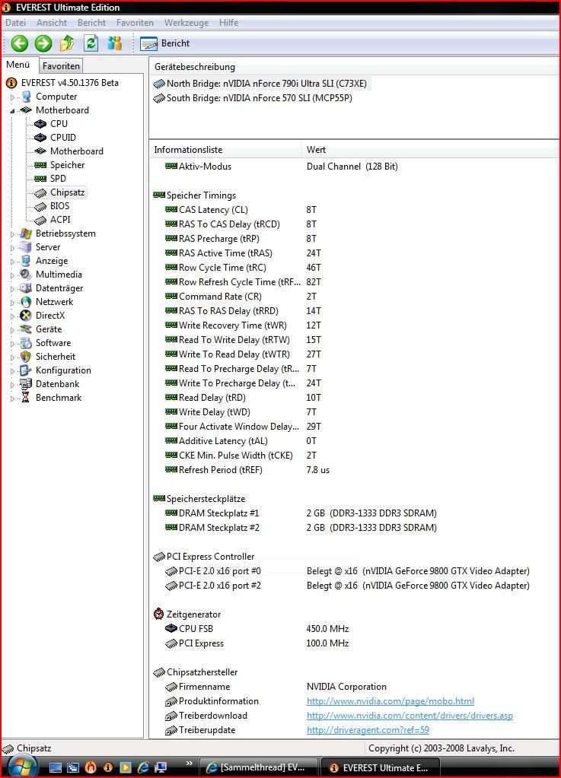The image size is (561, 778).
Task: Open the Favoriten menu in menu bar
Action: [135, 23]
